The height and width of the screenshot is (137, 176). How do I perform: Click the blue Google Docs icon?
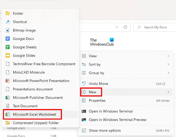click(8, 38)
